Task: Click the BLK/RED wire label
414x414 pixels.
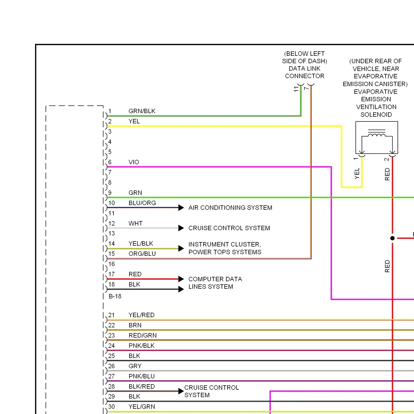Action: pyautogui.click(x=142, y=386)
